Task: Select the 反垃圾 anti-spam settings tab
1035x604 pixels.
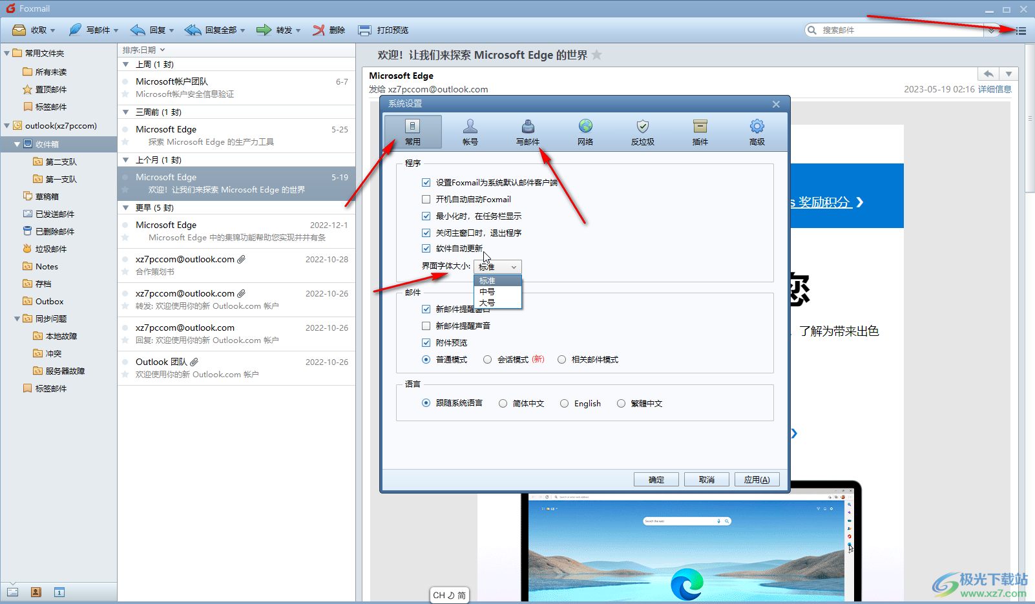Action: tap(643, 132)
